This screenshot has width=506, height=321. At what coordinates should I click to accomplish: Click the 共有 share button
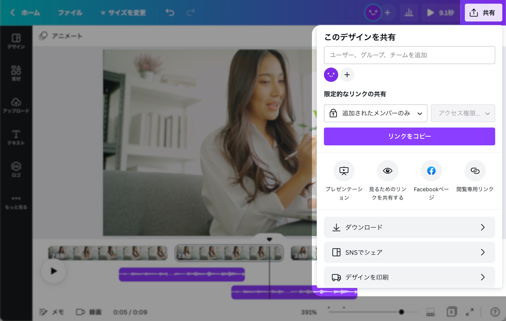pyautogui.click(x=483, y=12)
